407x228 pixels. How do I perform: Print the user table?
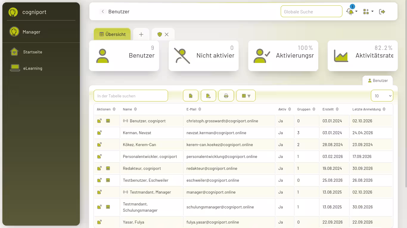point(226,96)
